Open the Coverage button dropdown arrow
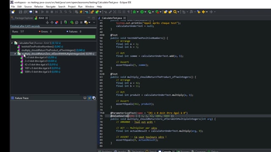The image size is (271, 152). click(153, 12)
